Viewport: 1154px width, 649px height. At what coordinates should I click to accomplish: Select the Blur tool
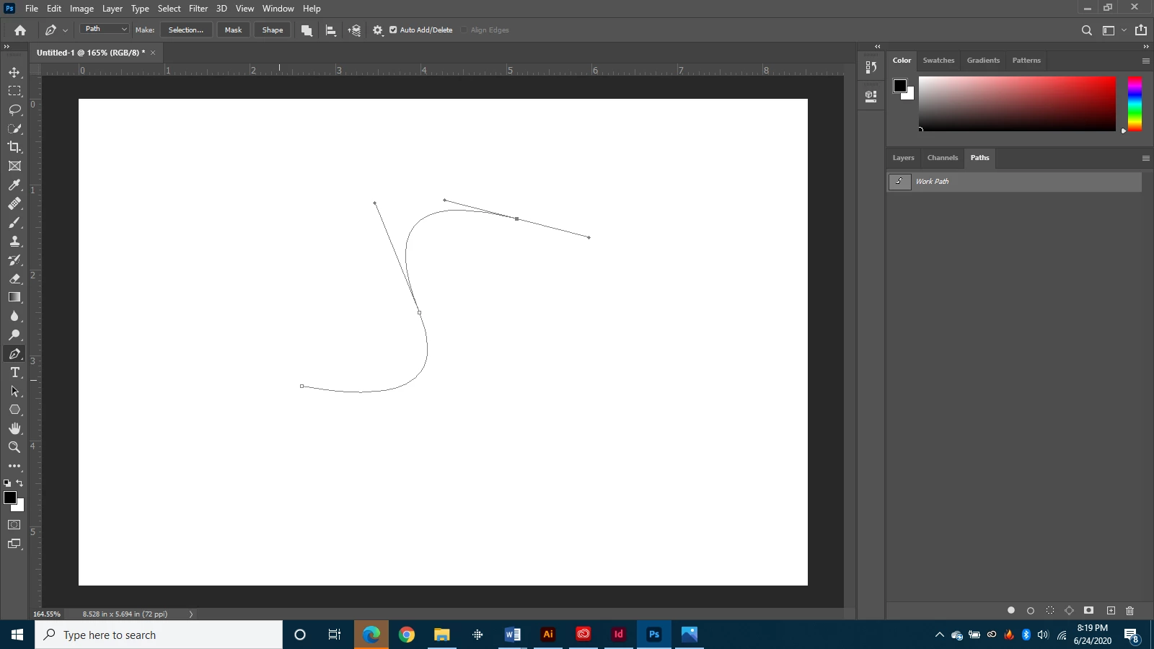(x=14, y=316)
